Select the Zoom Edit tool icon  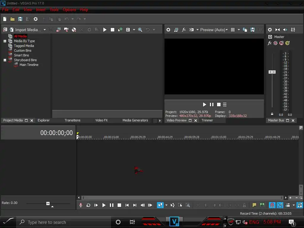click(x=188, y=205)
